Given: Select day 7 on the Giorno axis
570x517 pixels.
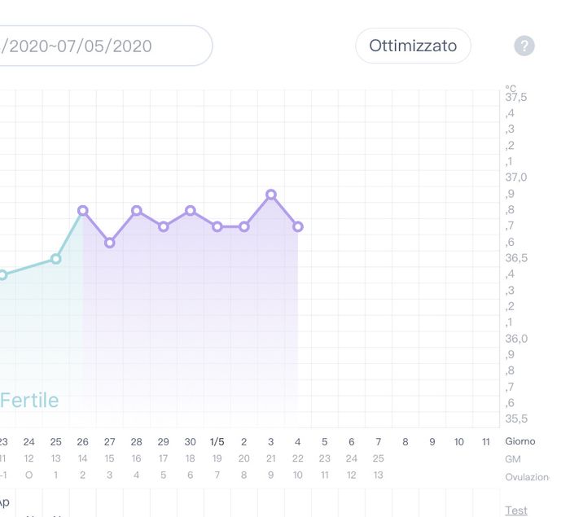Looking at the screenshot, I should point(378,441).
